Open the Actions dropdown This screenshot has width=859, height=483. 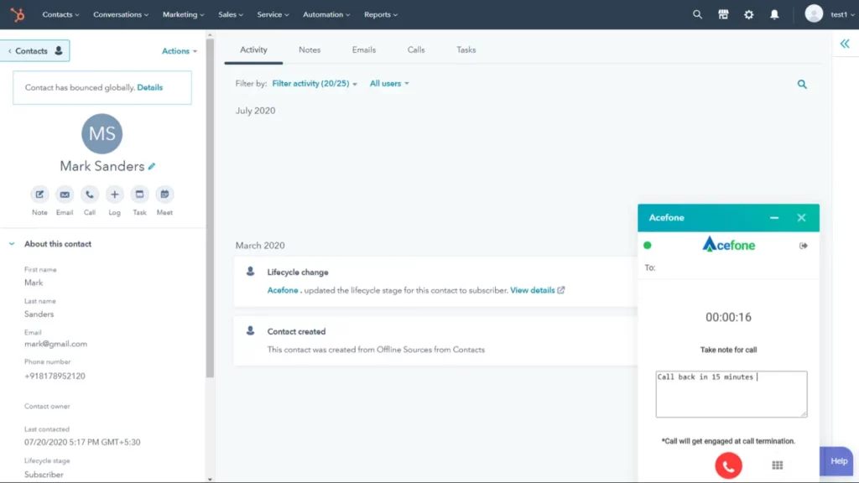click(x=180, y=51)
